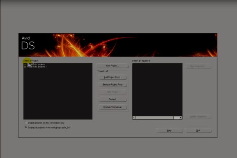Click the sequence list left scroll arrow
This screenshot has height=158, width=237.
click(134, 118)
